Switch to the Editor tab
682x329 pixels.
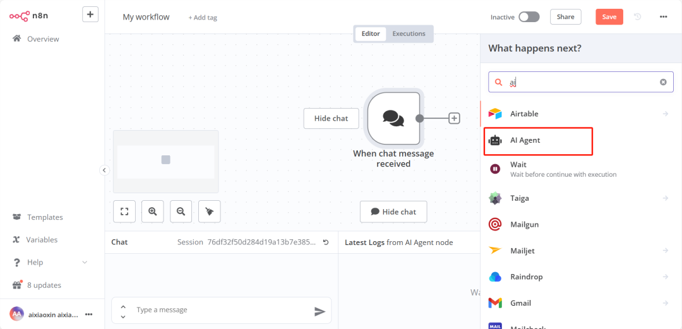(x=371, y=33)
